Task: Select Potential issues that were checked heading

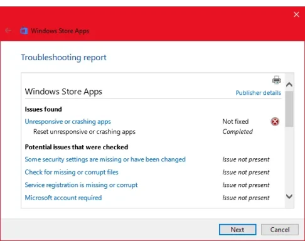Action: (x=77, y=147)
